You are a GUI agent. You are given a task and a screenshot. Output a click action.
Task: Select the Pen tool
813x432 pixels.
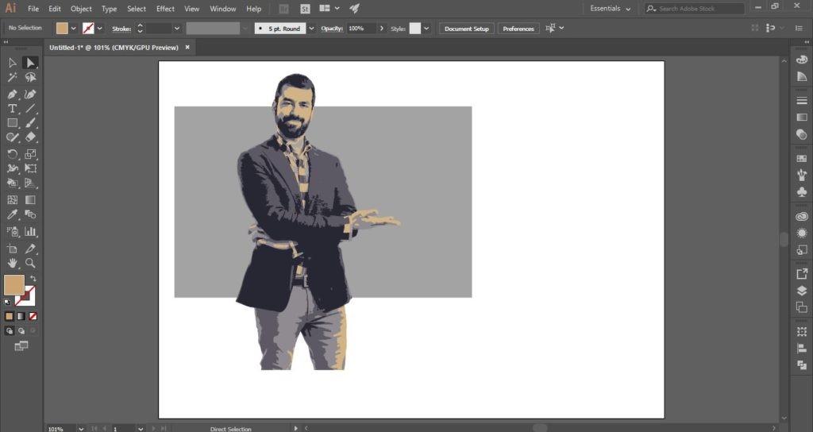[x=13, y=94]
